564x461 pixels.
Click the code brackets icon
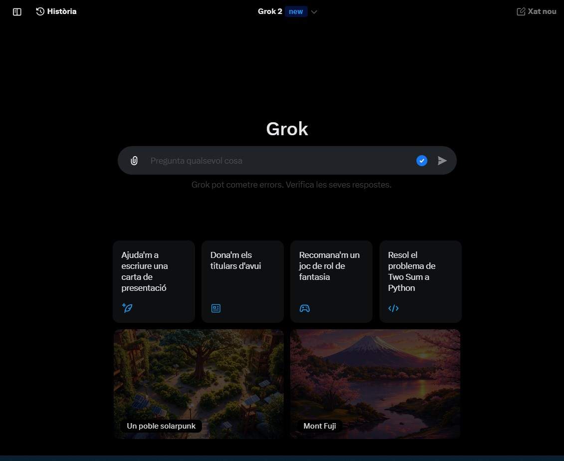pyautogui.click(x=393, y=308)
